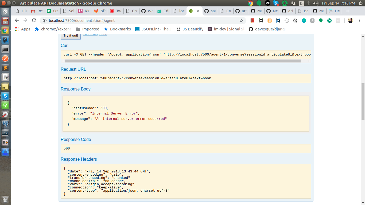365x205 pixels.
Task: Click the browser back arrow
Action: pos(17,21)
